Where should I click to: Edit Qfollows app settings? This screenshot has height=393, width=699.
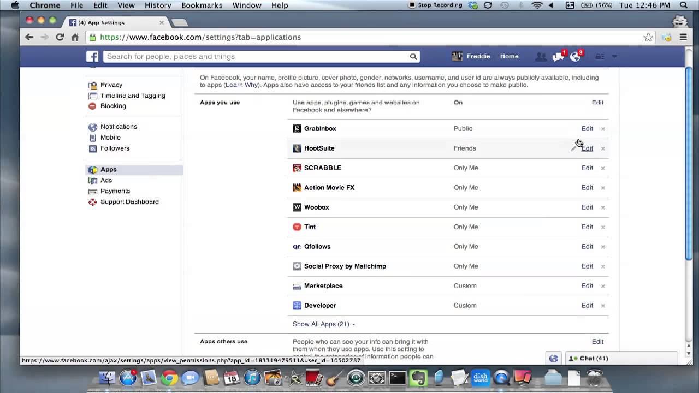[587, 247]
